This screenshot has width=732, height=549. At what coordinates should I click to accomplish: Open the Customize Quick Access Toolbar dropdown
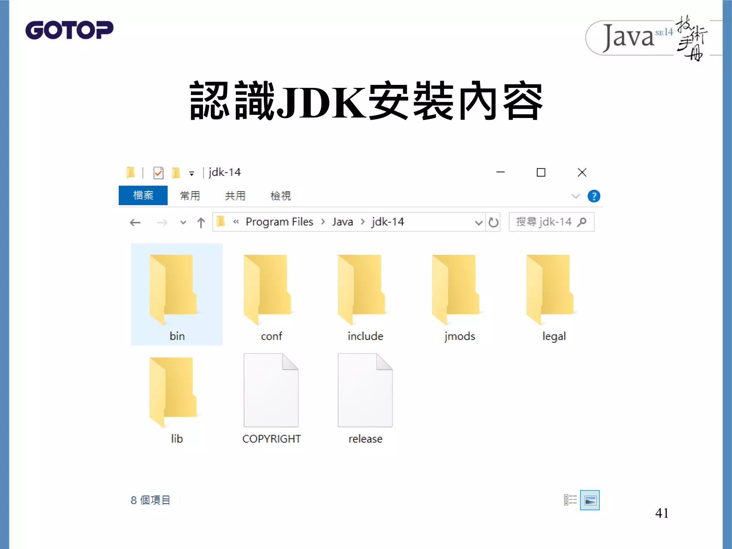(x=192, y=174)
